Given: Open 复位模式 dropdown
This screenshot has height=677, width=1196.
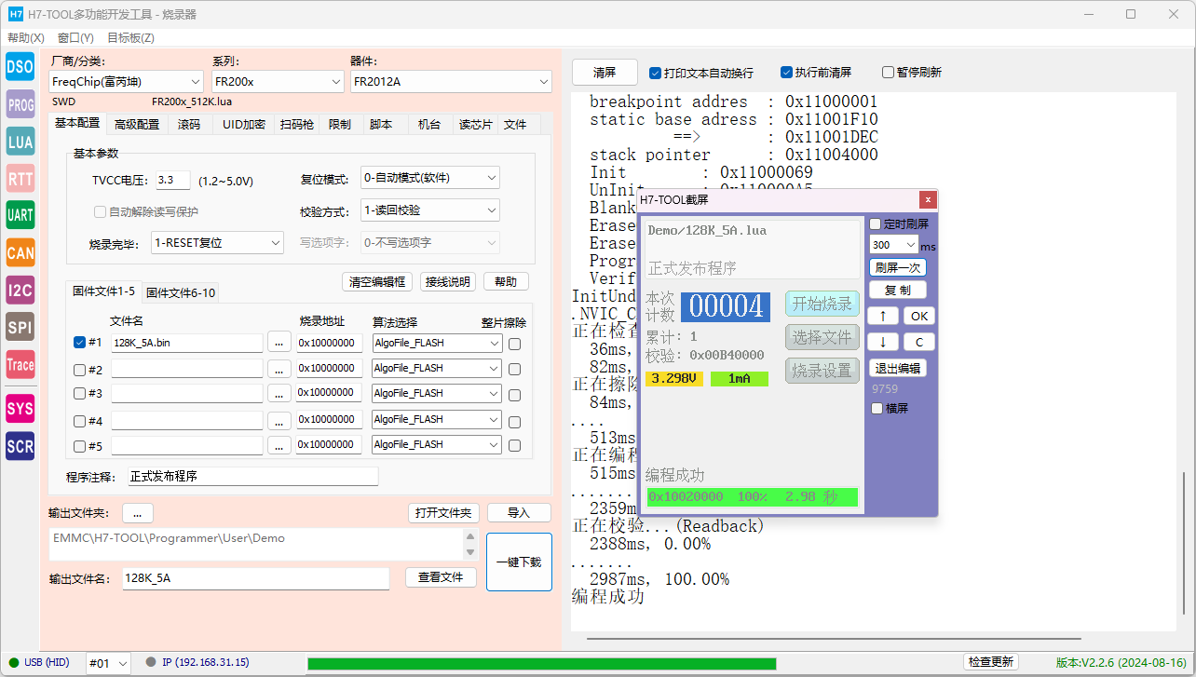Looking at the screenshot, I should [430, 178].
